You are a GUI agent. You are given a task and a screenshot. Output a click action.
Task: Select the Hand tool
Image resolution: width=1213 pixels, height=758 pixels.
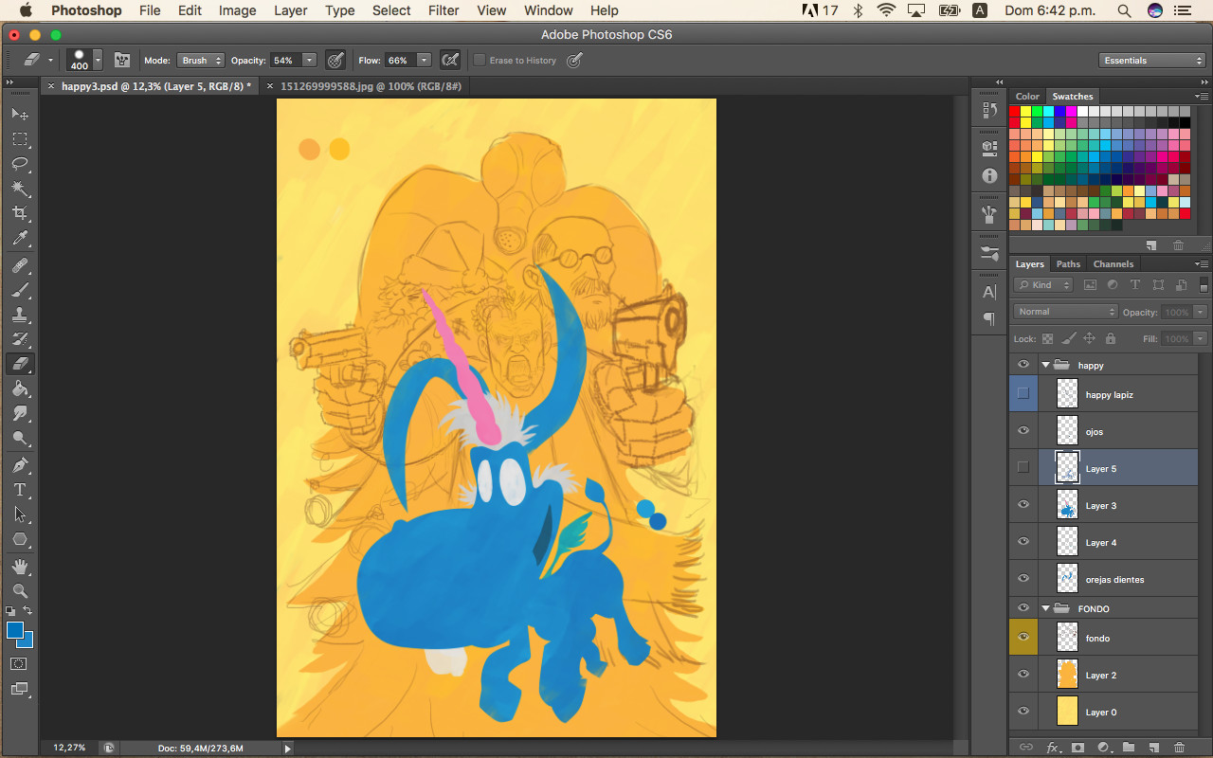[x=20, y=567]
